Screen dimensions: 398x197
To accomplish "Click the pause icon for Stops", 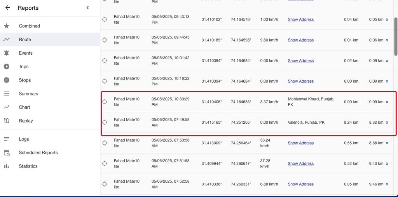I will pyautogui.click(x=7, y=80).
